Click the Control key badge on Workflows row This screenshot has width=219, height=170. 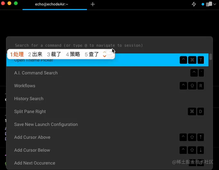[x=183, y=86]
